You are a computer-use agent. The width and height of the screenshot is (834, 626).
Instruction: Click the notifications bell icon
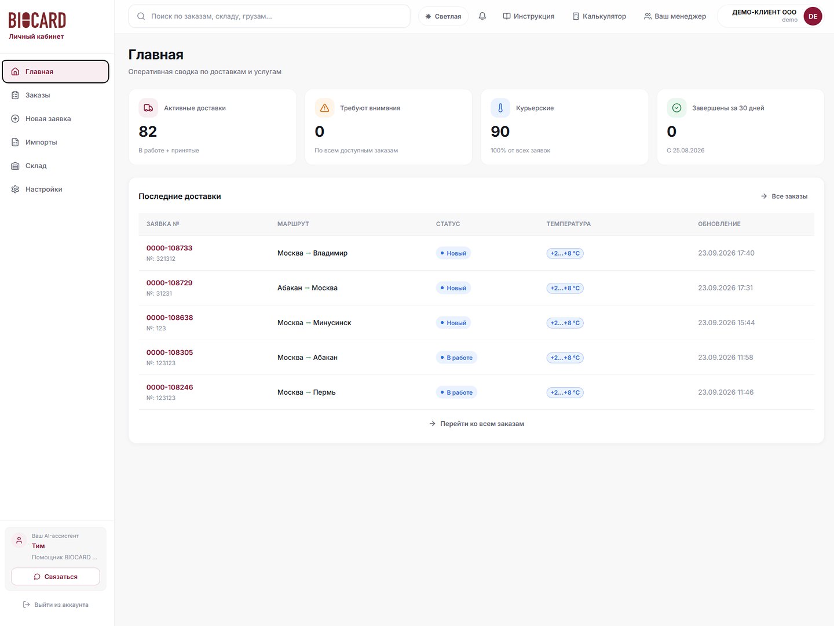482,16
